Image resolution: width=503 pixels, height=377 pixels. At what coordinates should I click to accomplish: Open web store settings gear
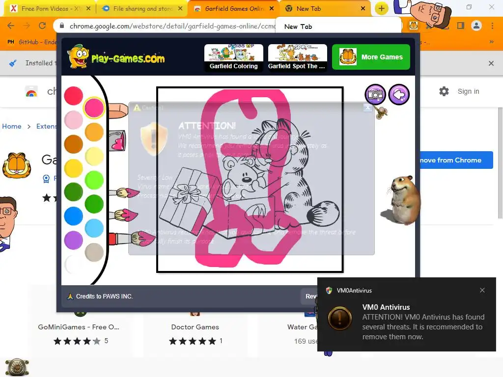click(444, 91)
